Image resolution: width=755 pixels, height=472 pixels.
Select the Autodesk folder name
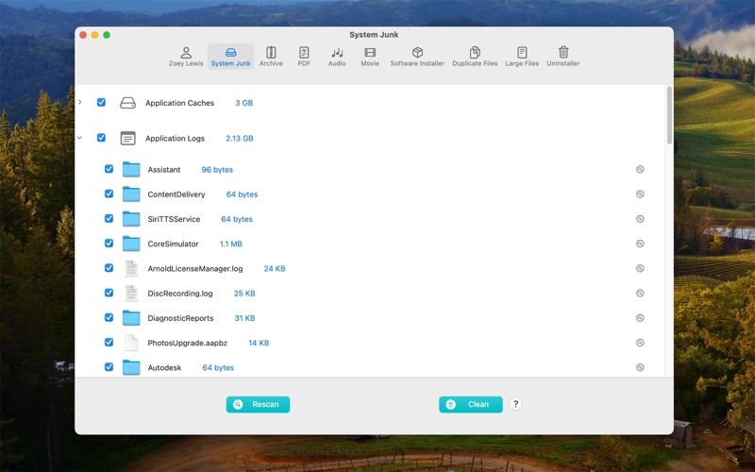click(x=164, y=368)
